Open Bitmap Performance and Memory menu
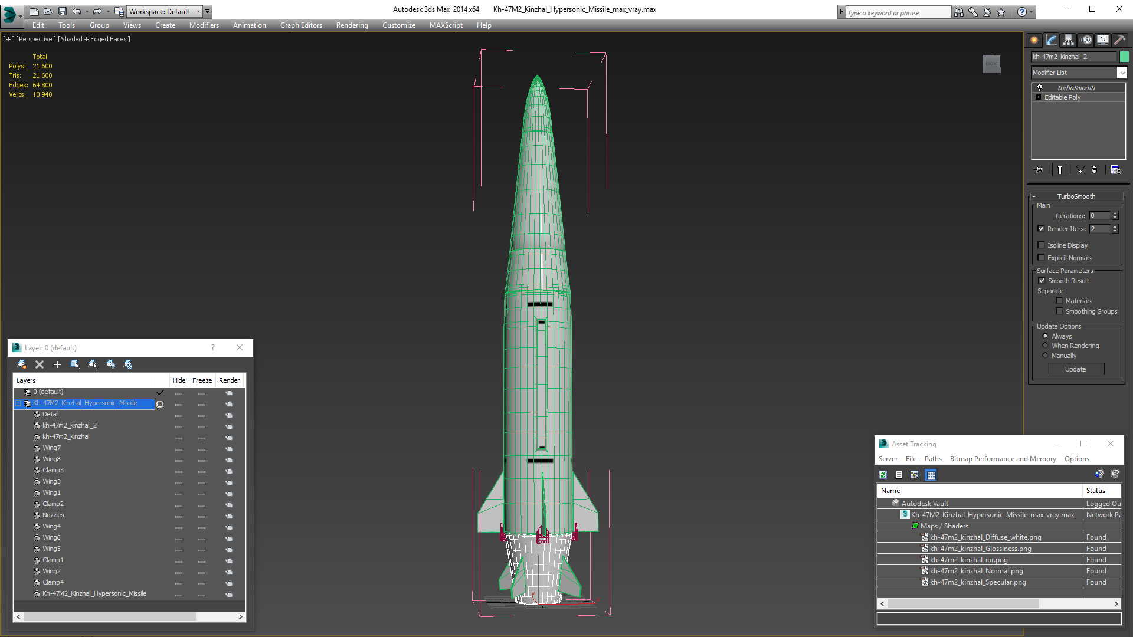This screenshot has height=637, width=1133. 1003,459
